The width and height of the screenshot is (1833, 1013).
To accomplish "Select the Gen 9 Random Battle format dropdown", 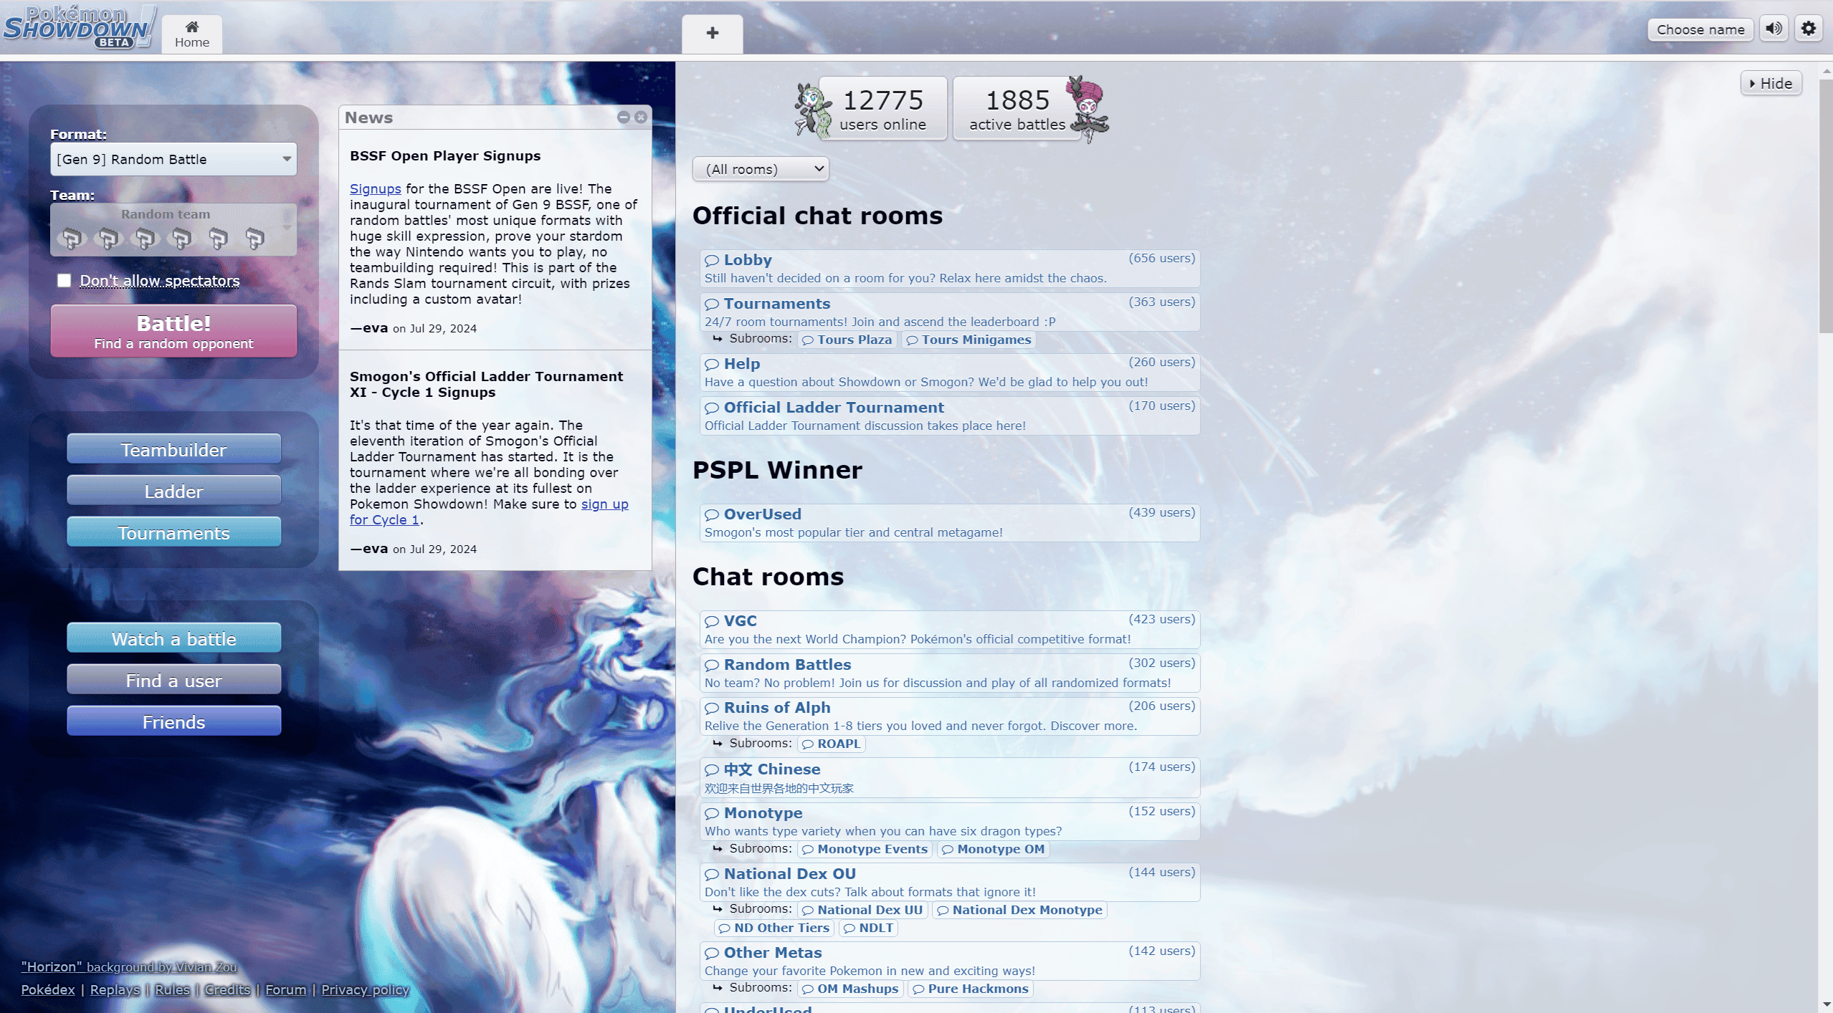I will tap(173, 158).
